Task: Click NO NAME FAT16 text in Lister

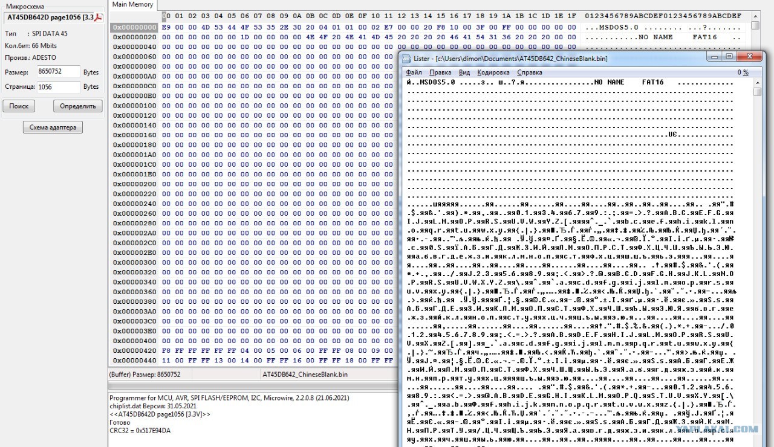Action: pos(629,82)
